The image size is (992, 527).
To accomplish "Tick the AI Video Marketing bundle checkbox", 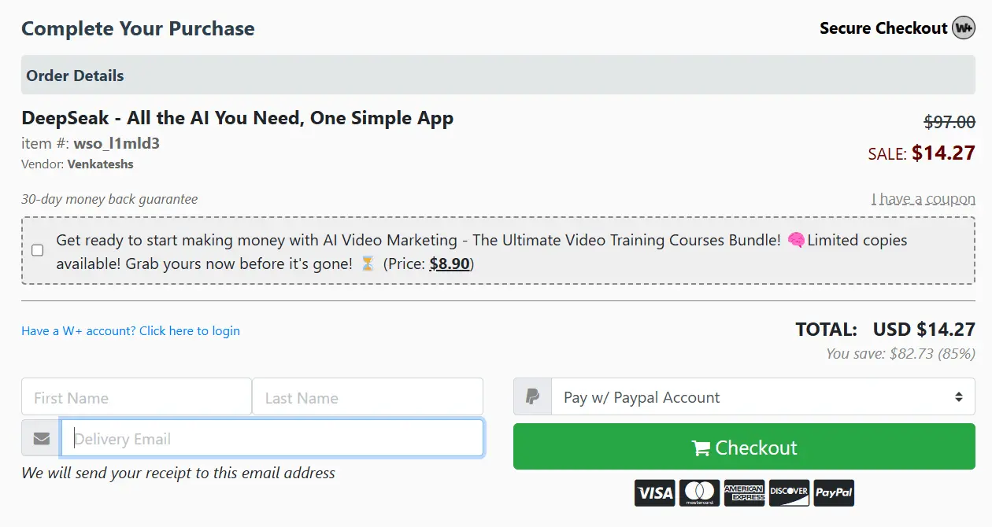I will (x=37, y=250).
